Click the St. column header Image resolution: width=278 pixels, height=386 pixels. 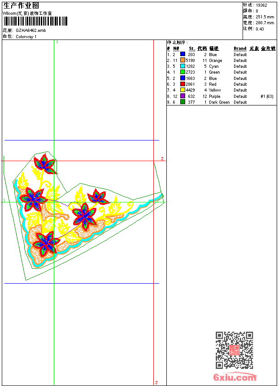(191, 48)
